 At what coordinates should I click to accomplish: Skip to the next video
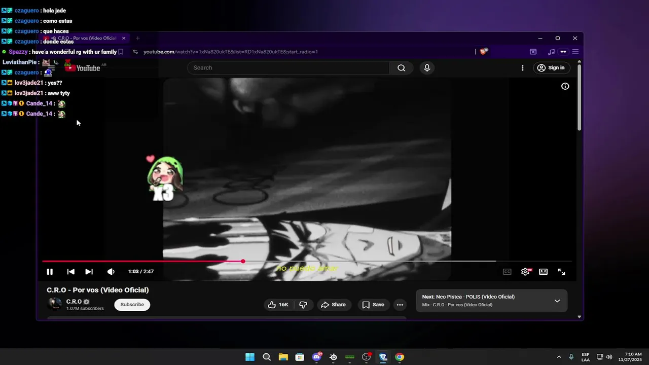(89, 272)
